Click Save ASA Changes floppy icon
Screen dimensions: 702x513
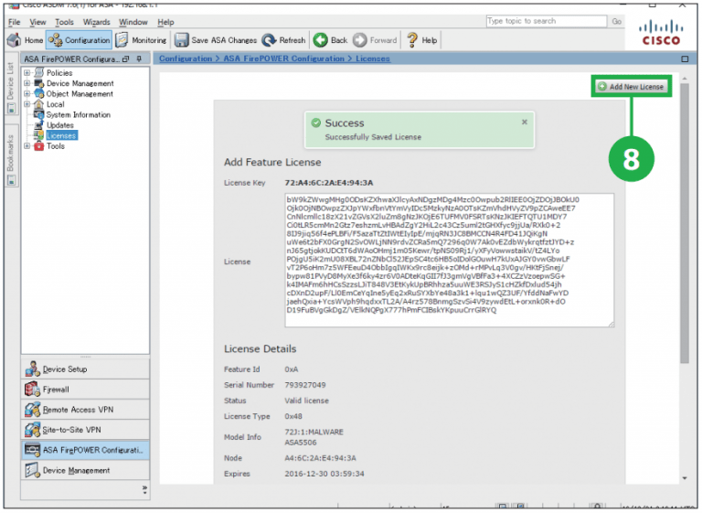181,40
